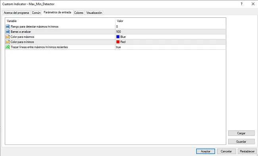The height and width of the screenshot is (156, 258).
Task: Click the Variable column header
Action: (x=12, y=21)
